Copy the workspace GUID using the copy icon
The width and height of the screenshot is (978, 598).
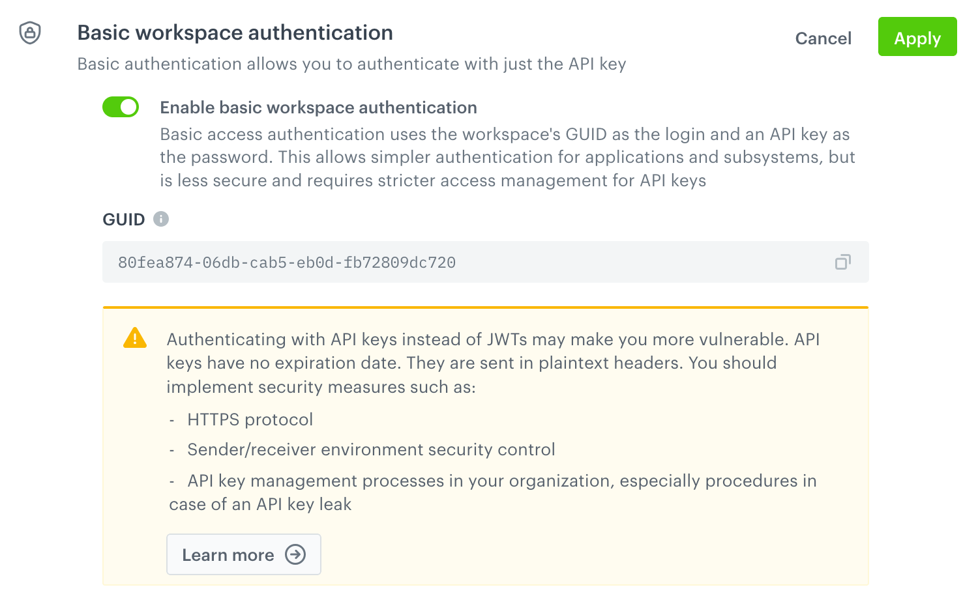click(x=842, y=262)
